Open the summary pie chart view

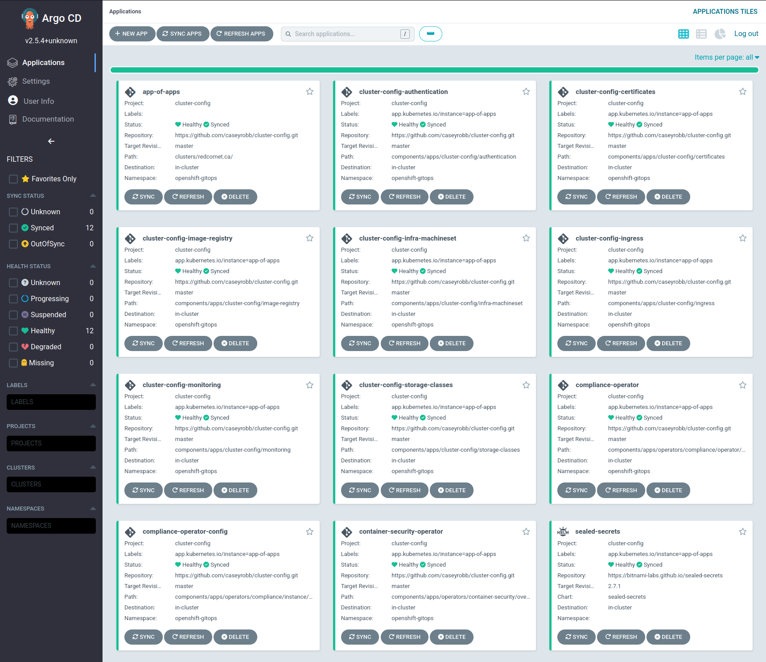(720, 34)
